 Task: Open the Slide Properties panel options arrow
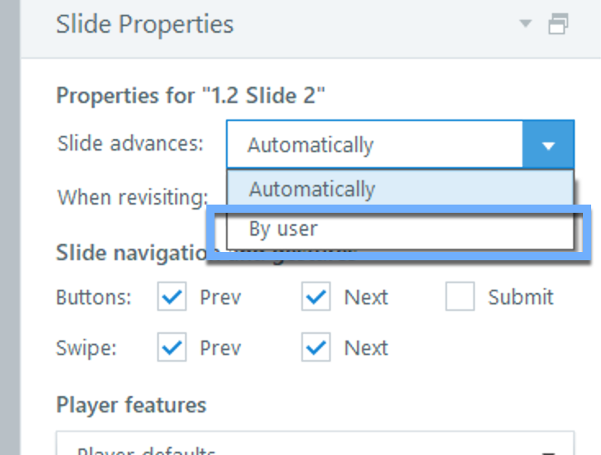pos(526,25)
